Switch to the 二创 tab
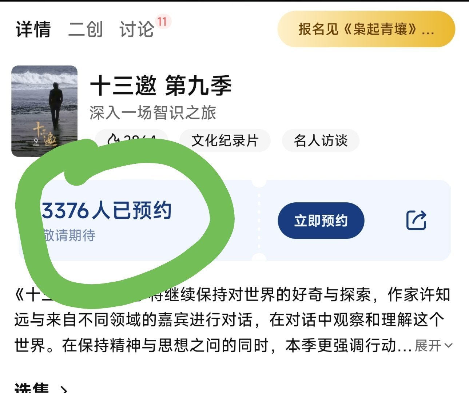Viewport: 469px width, 393px height. 86,29
